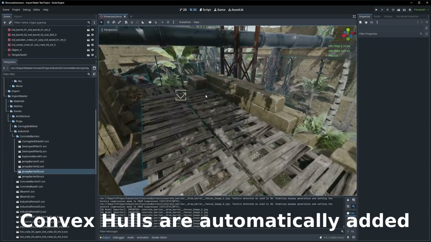
Task: Toggle distraction-free mode icon
Action: 354,16
